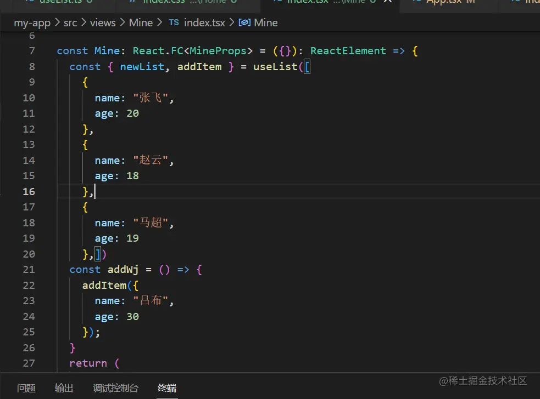Click the const keyword on line 21
The height and width of the screenshot is (399, 540).
point(85,270)
